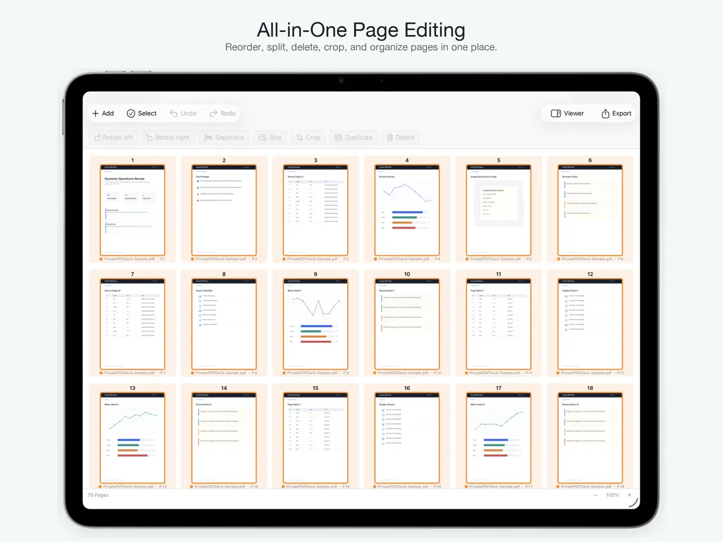The image size is (723, 542).
Task: Duplicate pages using Duplicate button
Action: (354, 137)
